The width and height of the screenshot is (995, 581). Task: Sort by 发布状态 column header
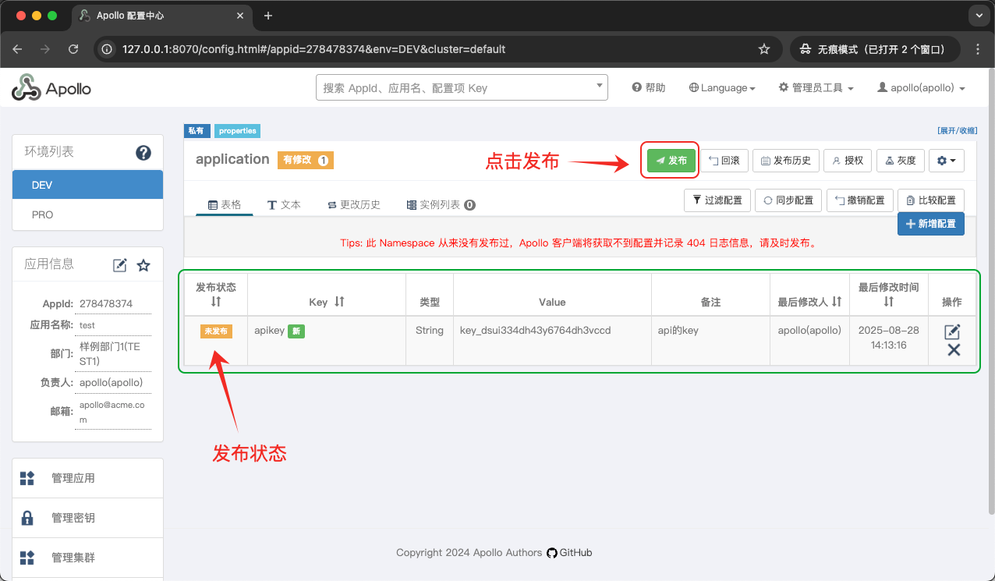(x=216, y=301)
